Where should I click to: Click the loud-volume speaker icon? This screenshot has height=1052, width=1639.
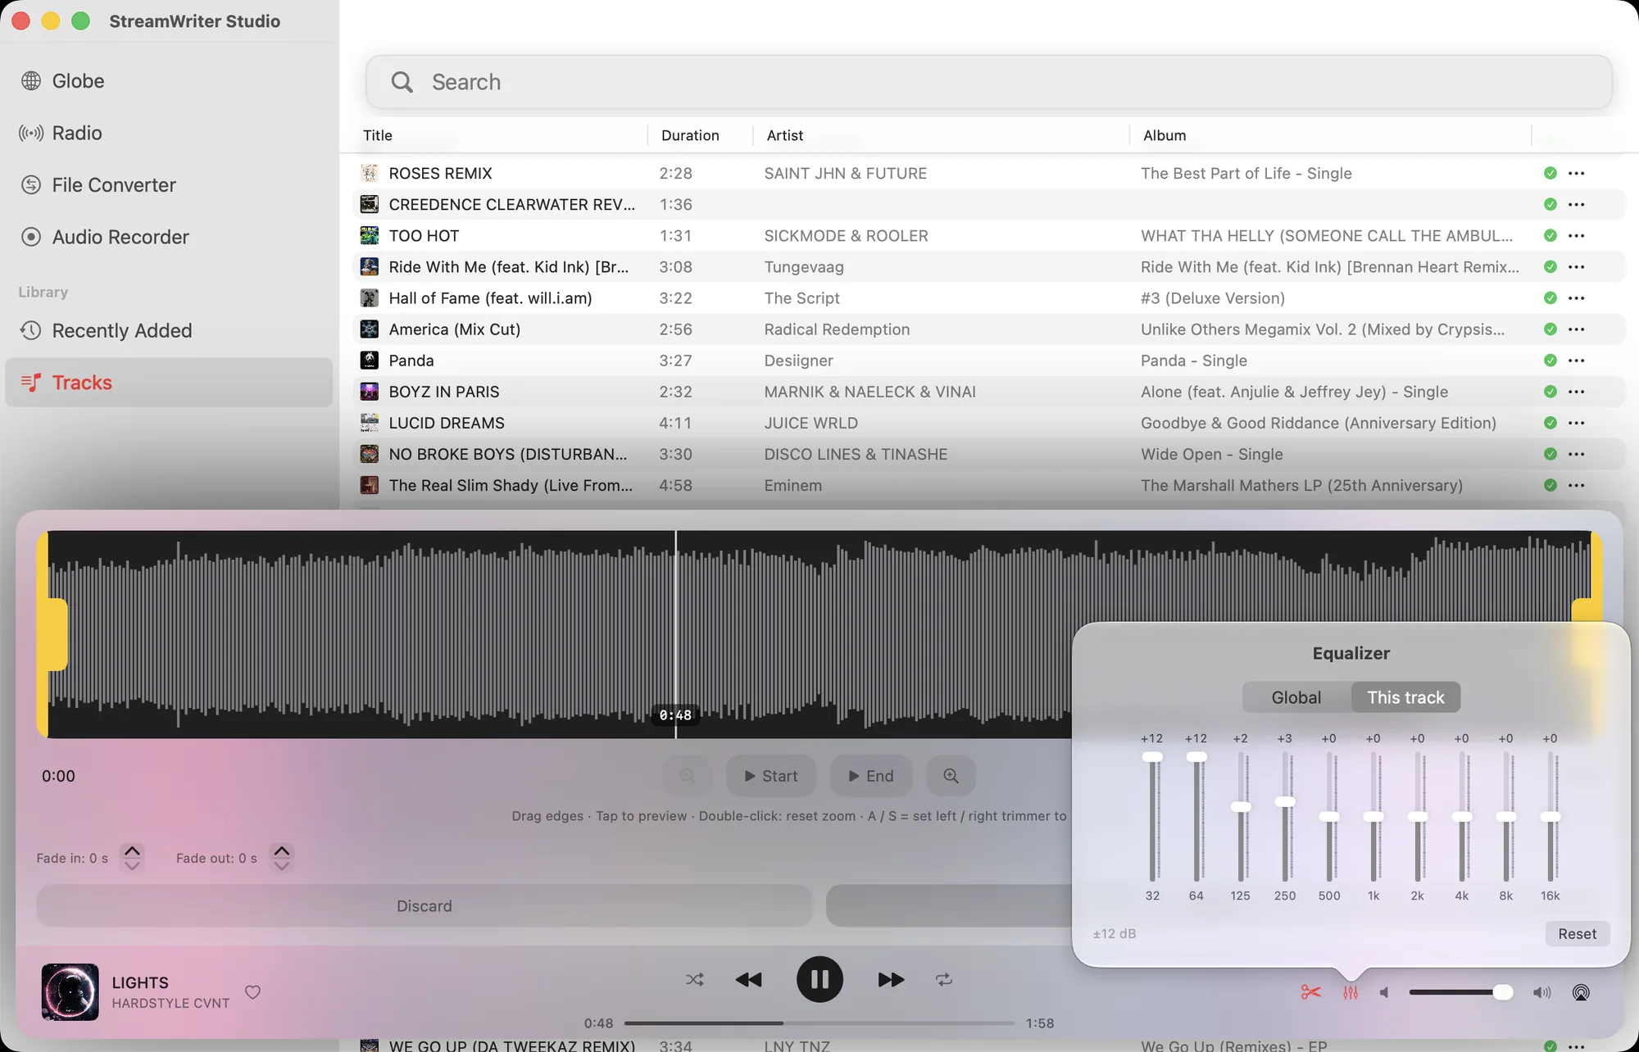[x=1541, y=993]
